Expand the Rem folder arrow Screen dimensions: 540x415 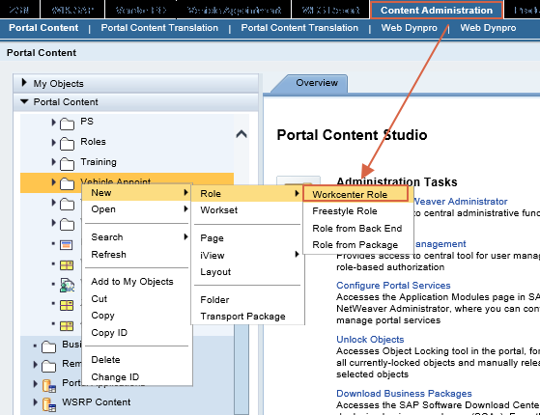click(x=35, y=364)
